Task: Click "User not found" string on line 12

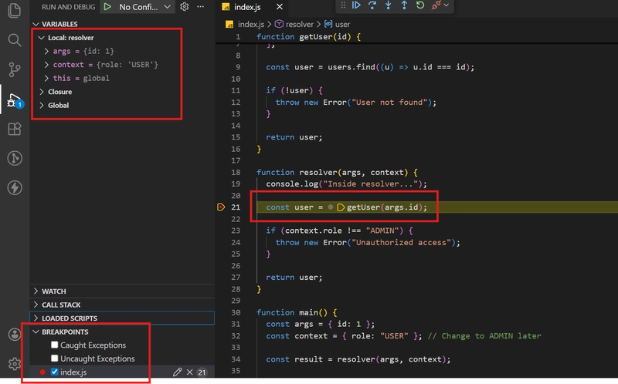Action: point(389,103)
